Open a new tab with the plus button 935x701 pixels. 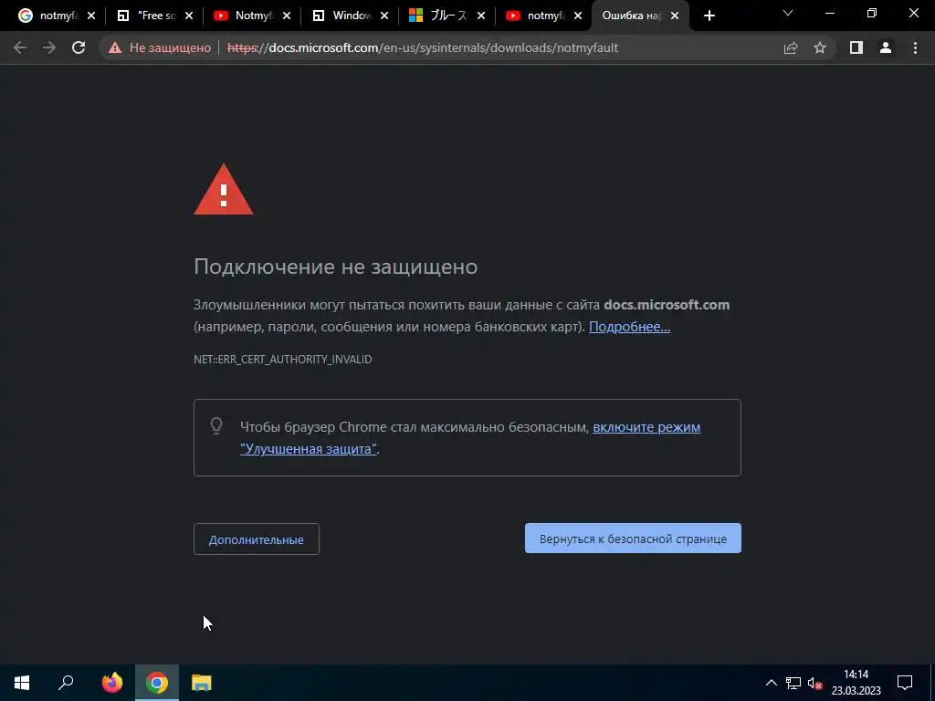(x=709, y=16)
